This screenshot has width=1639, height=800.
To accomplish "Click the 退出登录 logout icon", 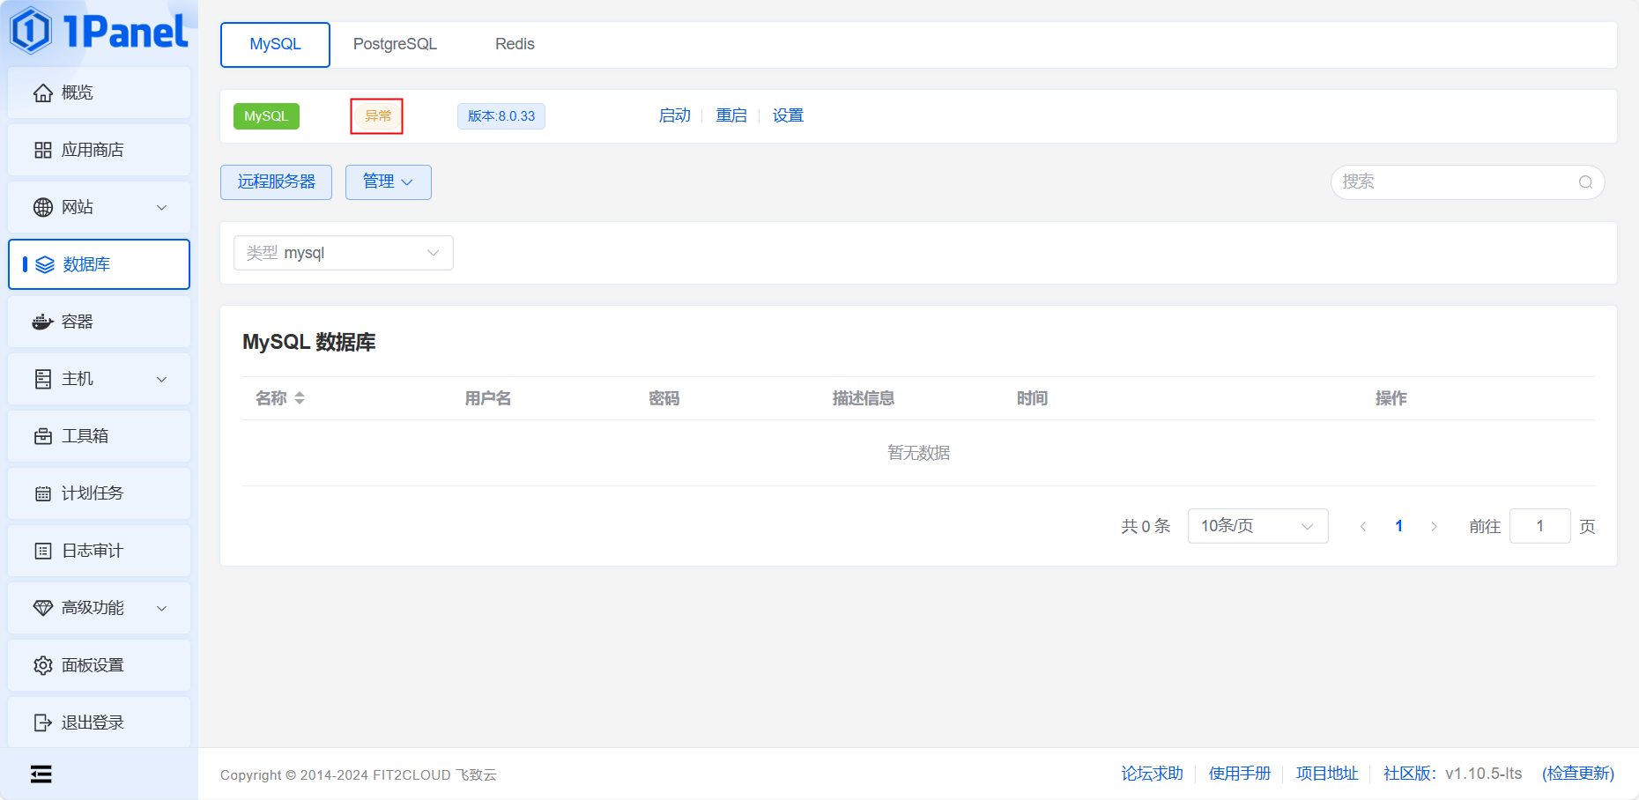I will 43,722.
